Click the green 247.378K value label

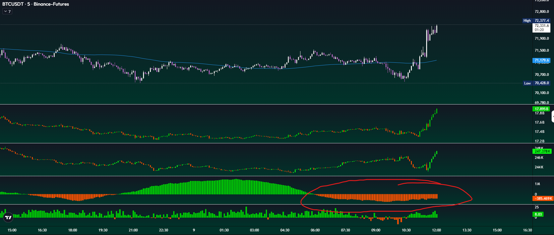click(x=542, y=151)
